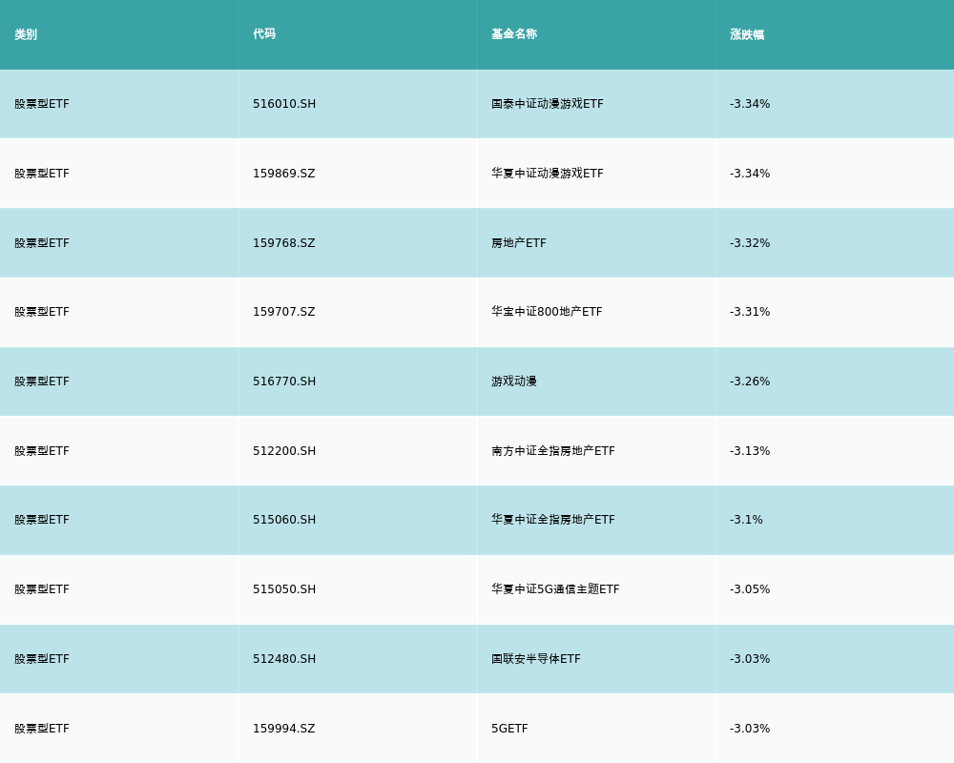Click 股票型ETF in the 159994.SZ row
The width and height of the screenshot is (954, 763).
pyautogui.click(x=42, y=729)
